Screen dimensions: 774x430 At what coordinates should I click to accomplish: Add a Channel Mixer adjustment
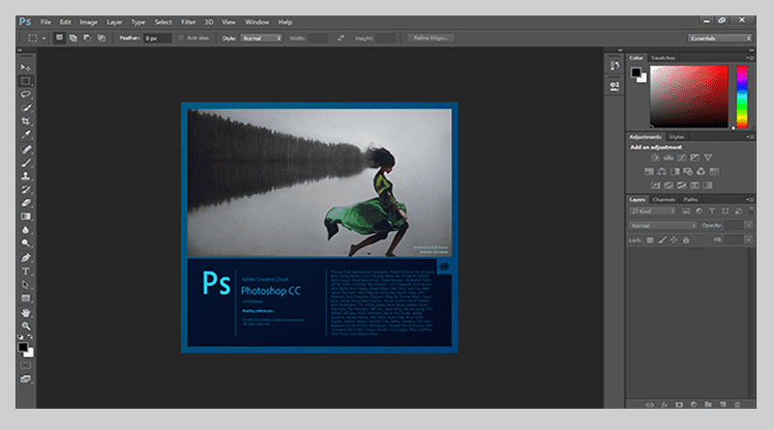[700, 172]
